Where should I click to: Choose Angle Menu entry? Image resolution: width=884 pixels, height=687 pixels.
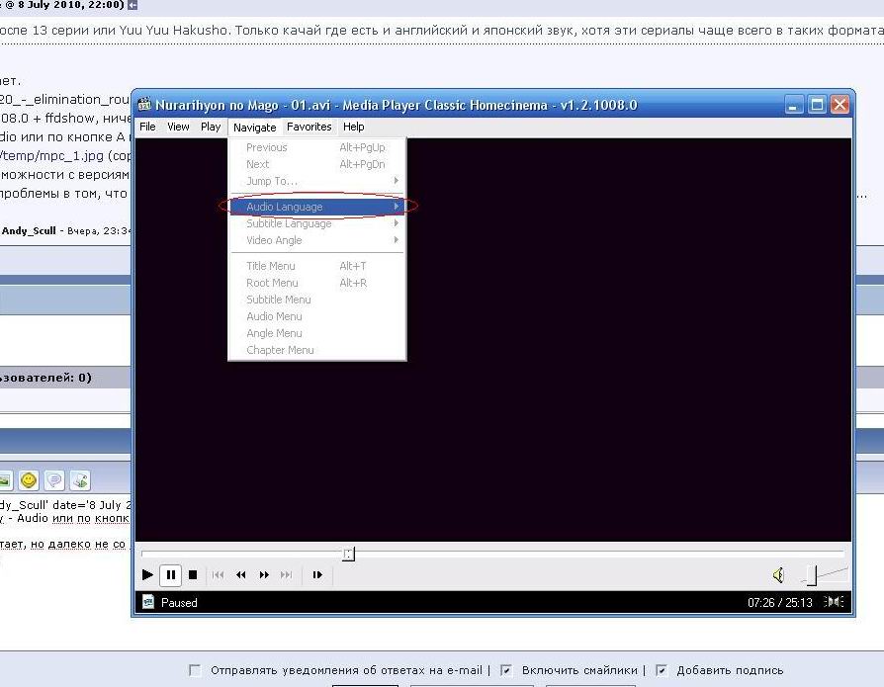(317, 334)
